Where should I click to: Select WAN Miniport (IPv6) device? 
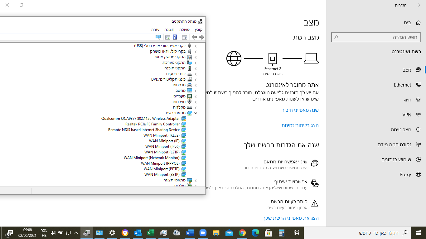(x=162, y=147)
